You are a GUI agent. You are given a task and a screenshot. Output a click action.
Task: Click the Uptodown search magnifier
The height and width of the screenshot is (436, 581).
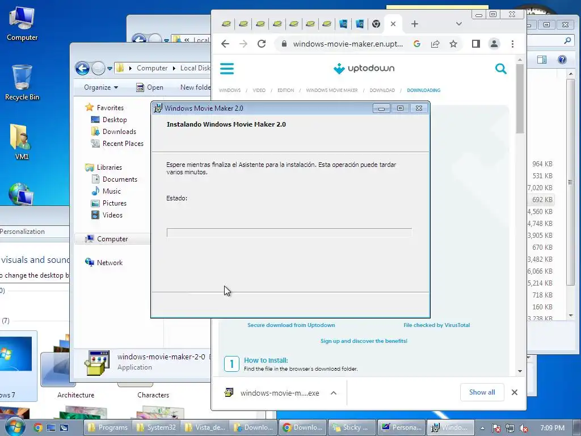(500, 69)
